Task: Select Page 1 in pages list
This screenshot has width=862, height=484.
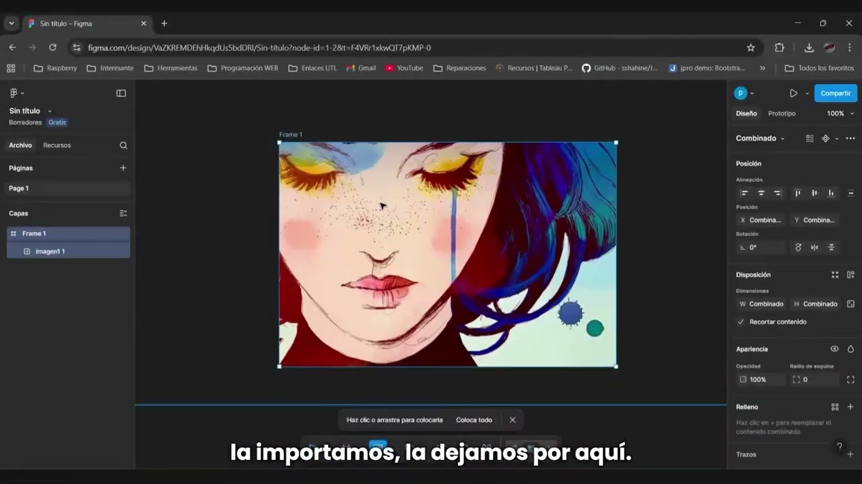Action: pos(68,188)
